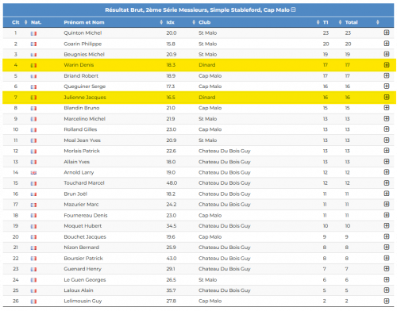Expand details for Morlais Patrick
Screen dimensions: 397x311
387,151
